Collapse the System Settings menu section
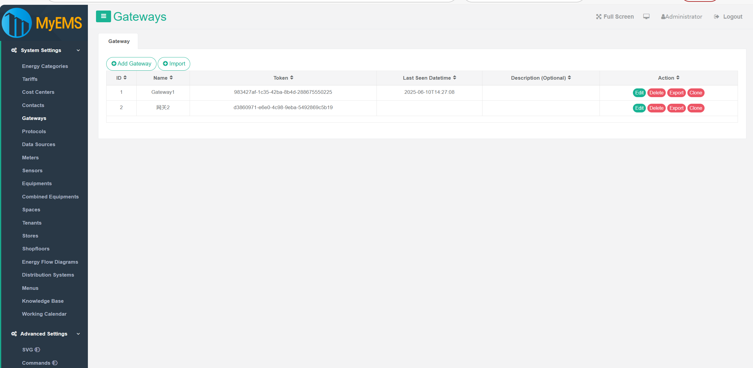Screen dimensions: 753x368 (x=78, y=50)
